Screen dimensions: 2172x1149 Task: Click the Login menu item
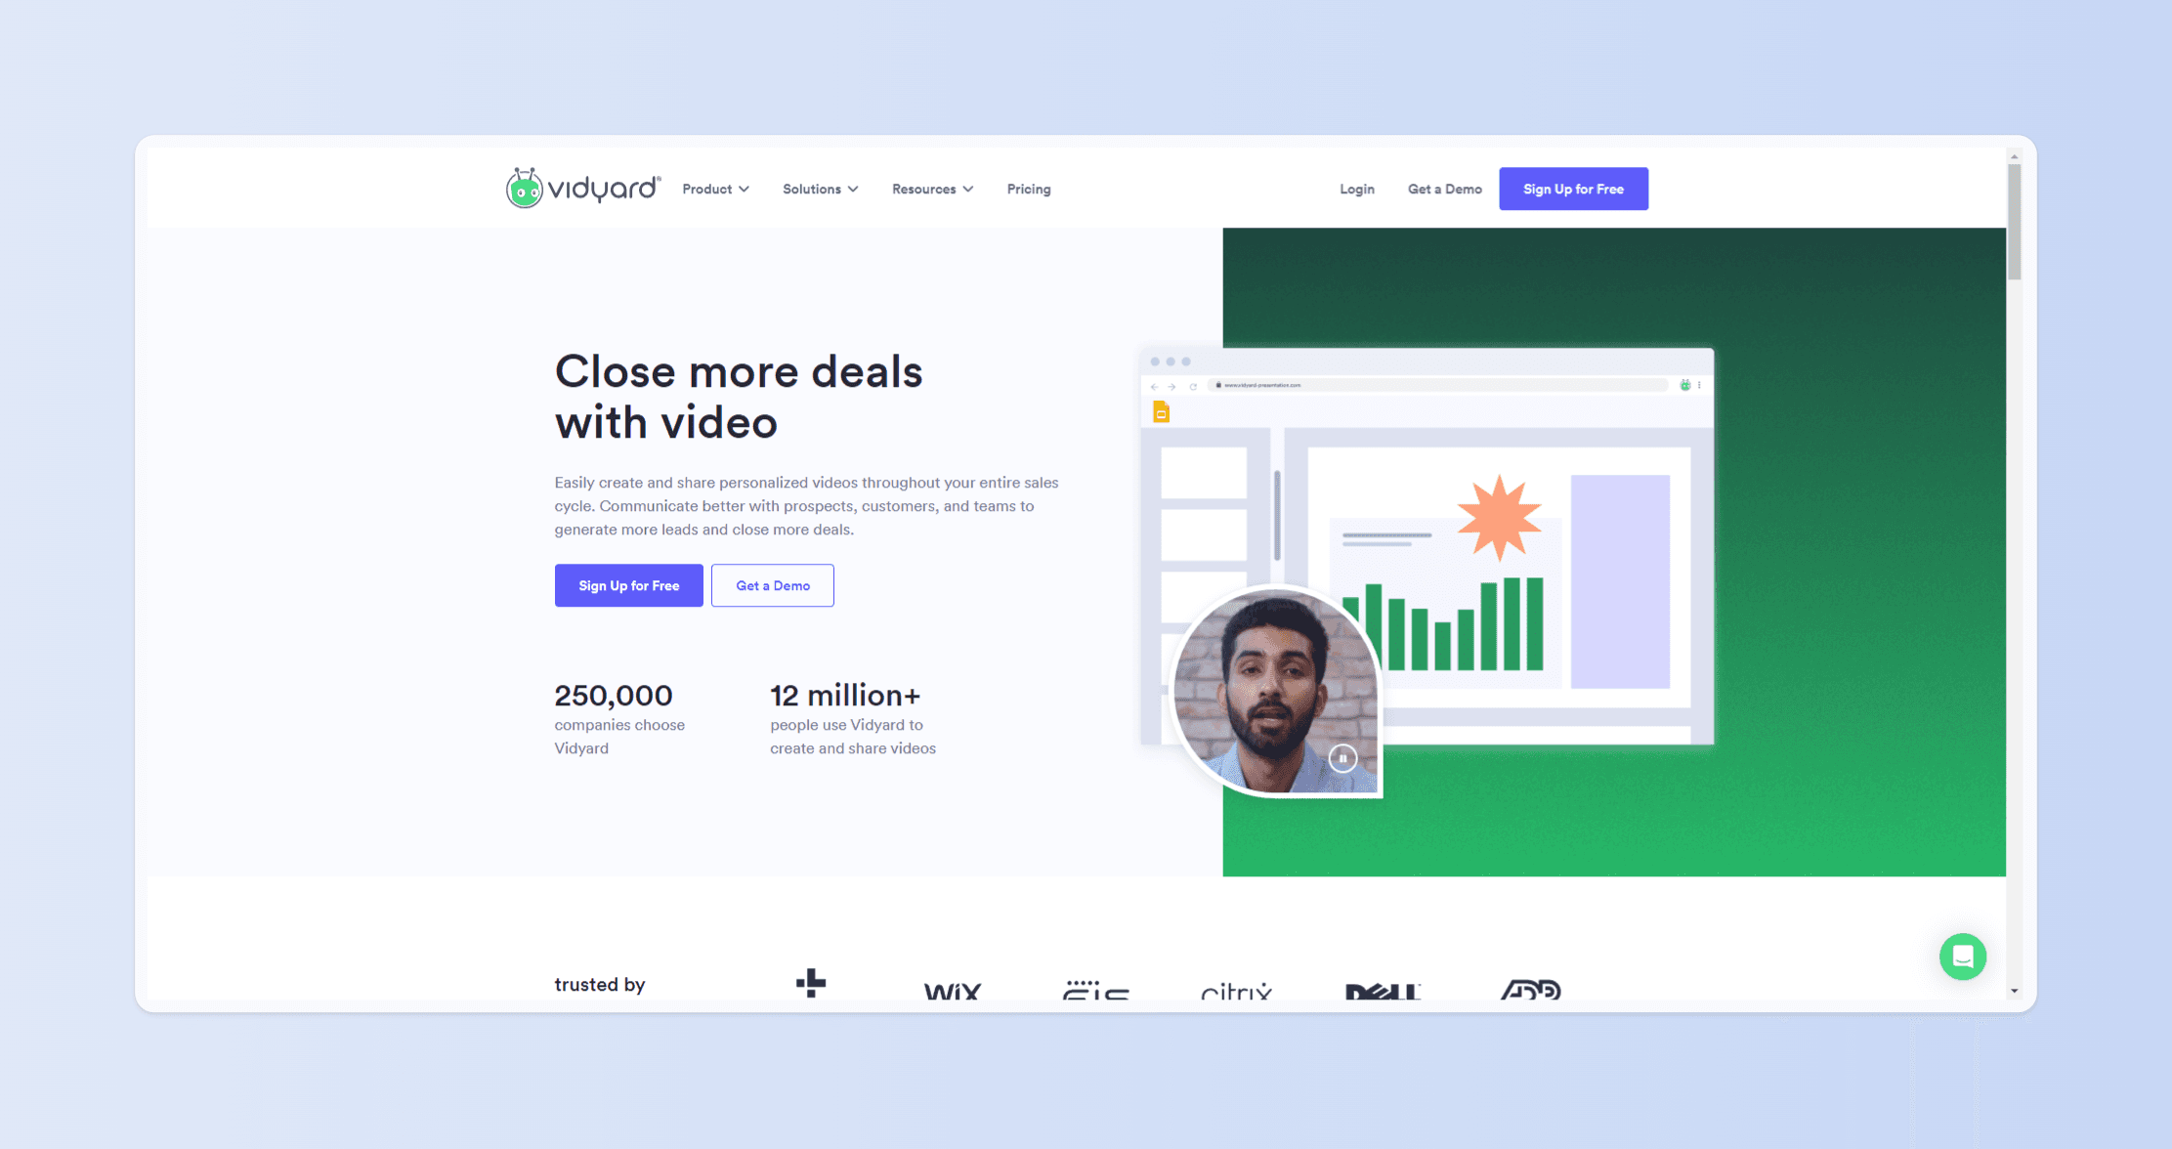click(1356, 189)
